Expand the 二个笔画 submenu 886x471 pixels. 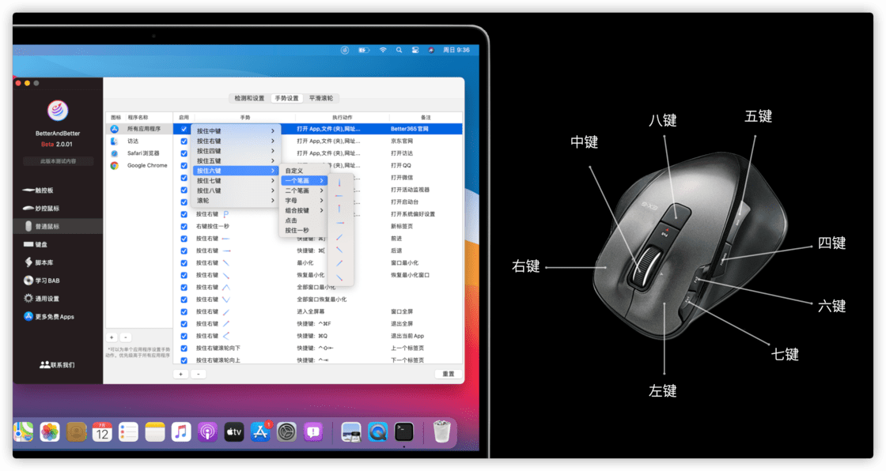pyautogui.click(x=304, y=191)
